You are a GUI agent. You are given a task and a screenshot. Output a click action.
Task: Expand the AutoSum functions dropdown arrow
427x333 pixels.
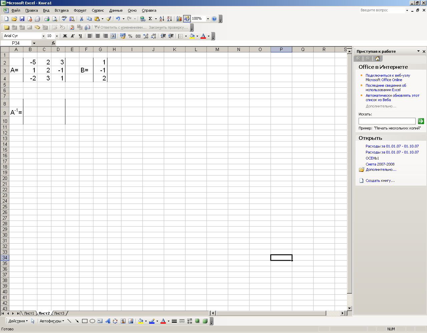click(156, 19)
